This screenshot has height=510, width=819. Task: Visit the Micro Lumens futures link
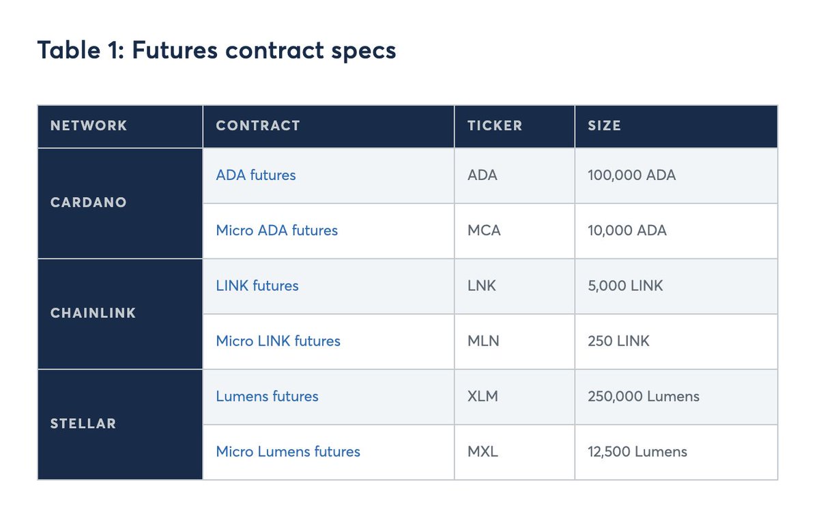click(x=288, y=451)
